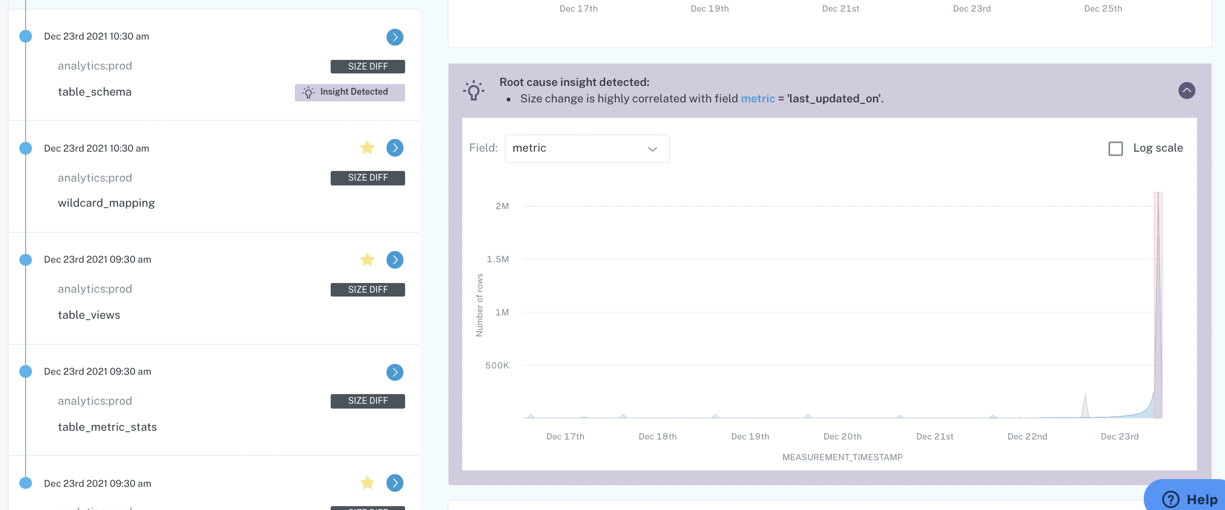Image resolution: width=1225 pixels, height=510 pixels.
Task: Open the Field metric dropdown
Action: point(587,148)
